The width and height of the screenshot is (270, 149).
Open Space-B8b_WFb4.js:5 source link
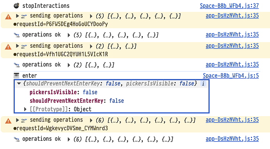231,75
